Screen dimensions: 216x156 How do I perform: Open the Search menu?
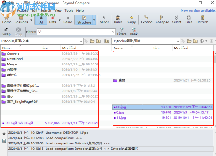tap(46, 11)
